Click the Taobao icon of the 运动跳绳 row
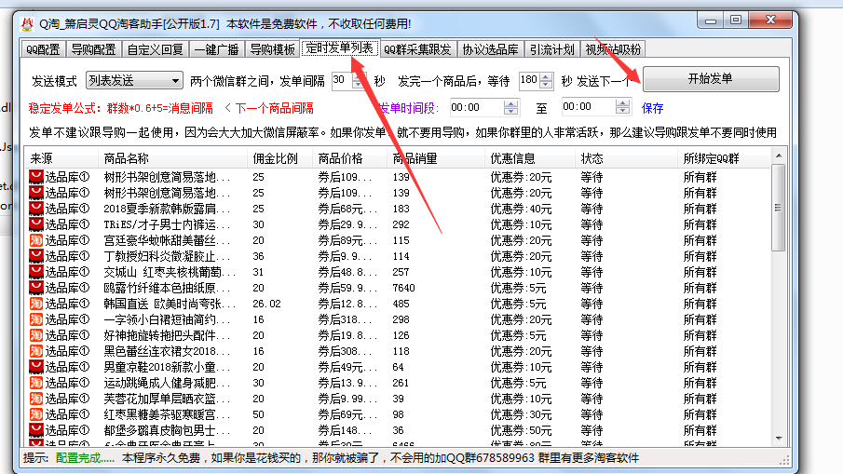 36,383
